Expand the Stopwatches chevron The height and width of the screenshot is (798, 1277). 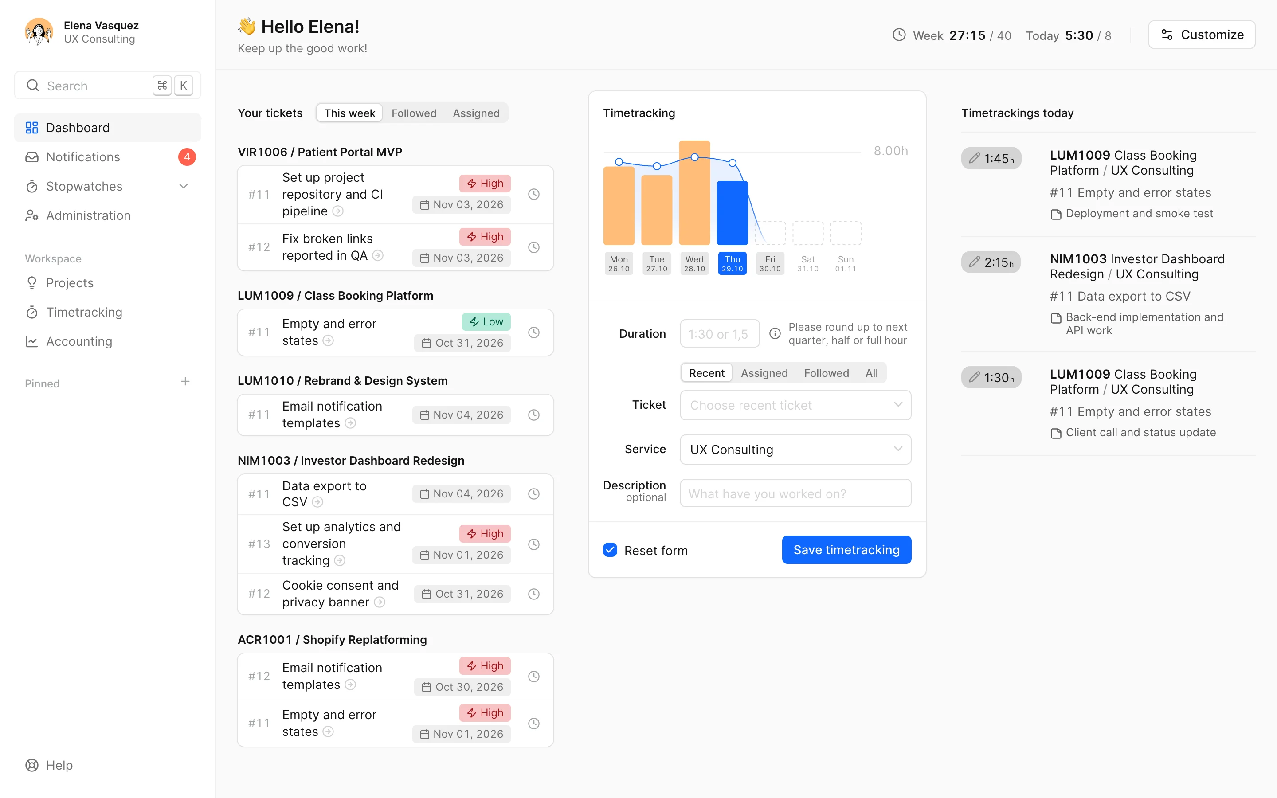pyautogui.click(x=184, y=186)
